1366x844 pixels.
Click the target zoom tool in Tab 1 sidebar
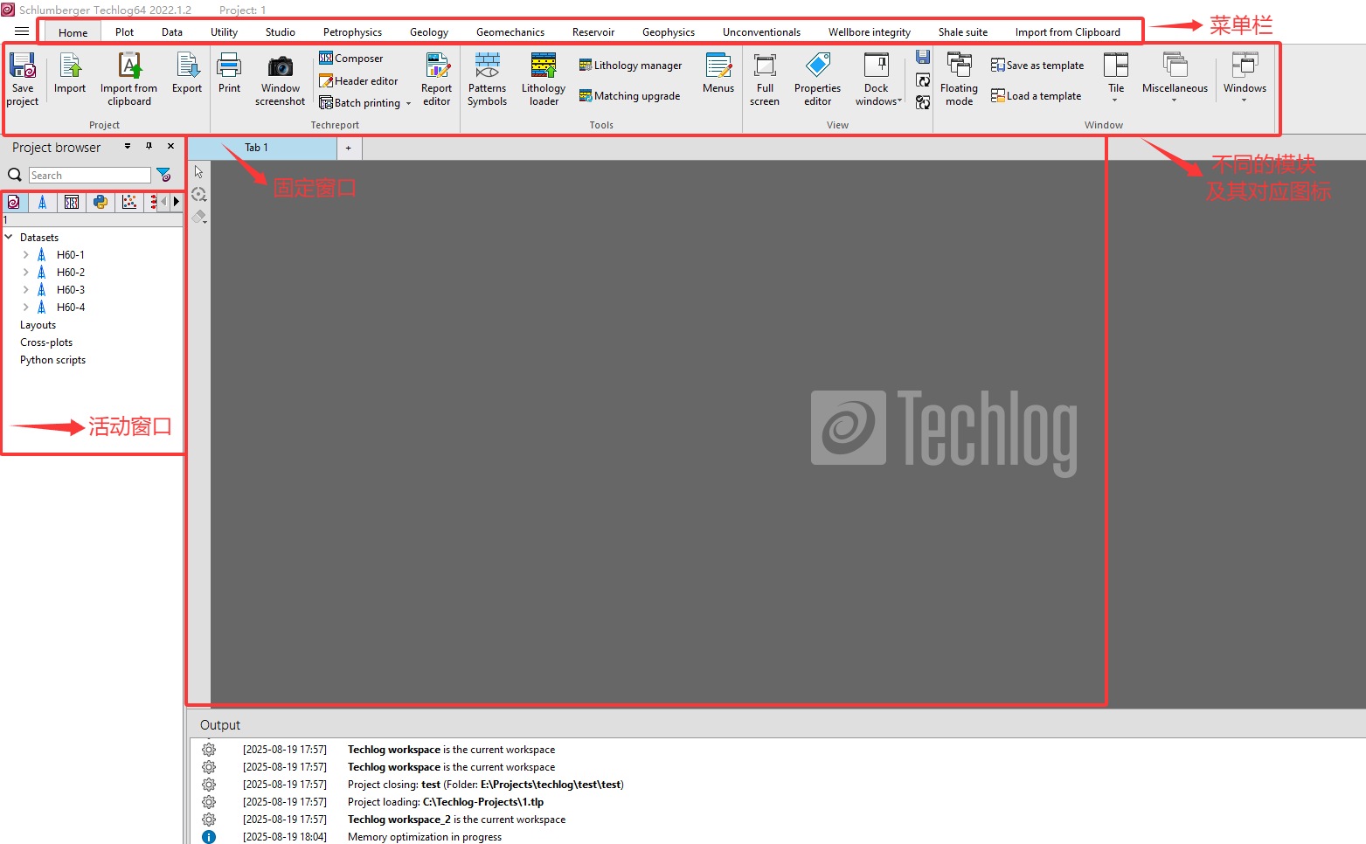point(199,194)
